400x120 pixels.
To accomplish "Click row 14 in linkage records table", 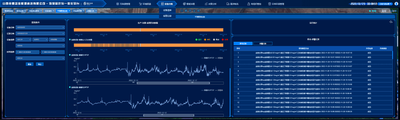I will (x=312, y=111).
